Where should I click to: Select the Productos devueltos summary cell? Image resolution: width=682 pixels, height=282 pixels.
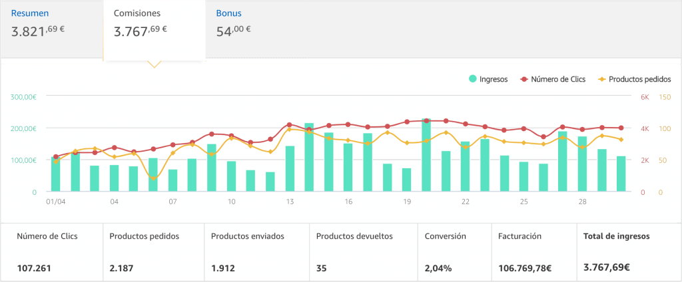click(364, 252)
